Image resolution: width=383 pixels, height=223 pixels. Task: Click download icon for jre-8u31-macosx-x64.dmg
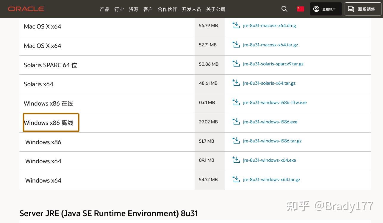pyautogui.click(x=236, y=25)
